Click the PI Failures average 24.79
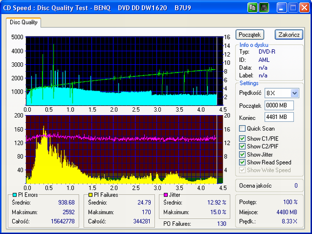This screenshot has width=312, height=234. click(x=144, y=202)
